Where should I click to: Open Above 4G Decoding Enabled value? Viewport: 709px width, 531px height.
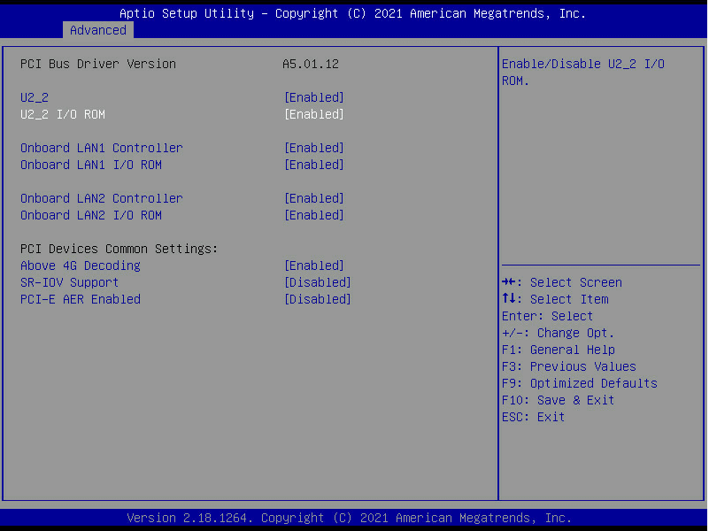coord(314,265)
